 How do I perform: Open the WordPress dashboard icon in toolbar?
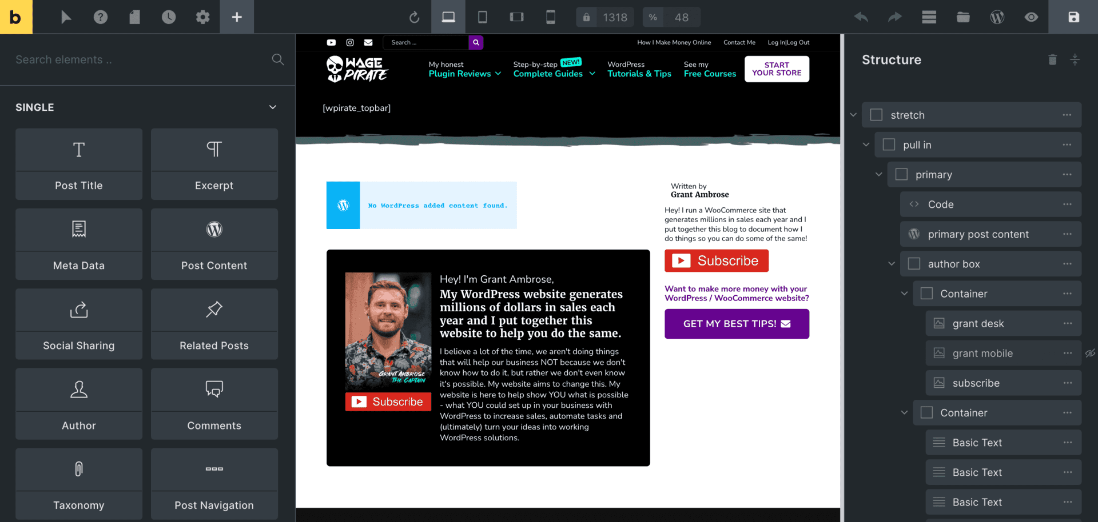pyautogui.click(x=997, y=17)
